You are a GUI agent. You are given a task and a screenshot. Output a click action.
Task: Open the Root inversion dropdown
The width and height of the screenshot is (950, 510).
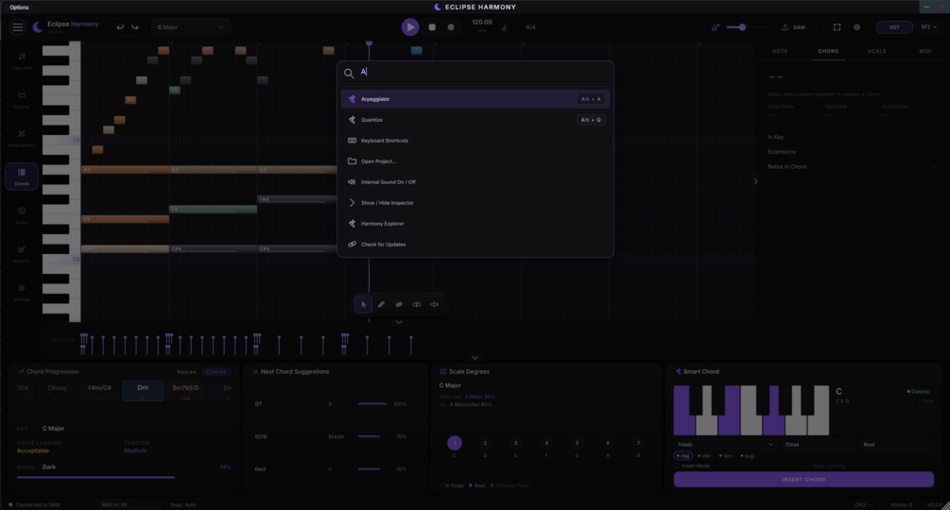click(897, 444)
